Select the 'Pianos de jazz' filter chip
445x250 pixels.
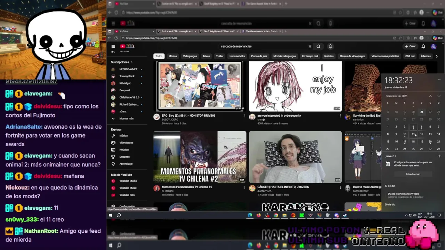[x=259, y=56]
